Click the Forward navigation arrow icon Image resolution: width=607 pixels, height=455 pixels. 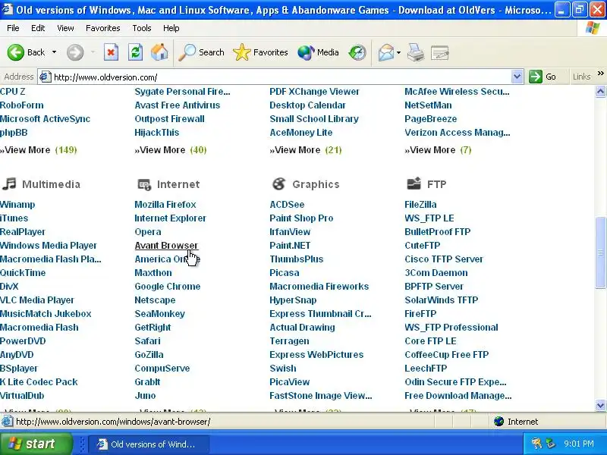coord(75,52)
